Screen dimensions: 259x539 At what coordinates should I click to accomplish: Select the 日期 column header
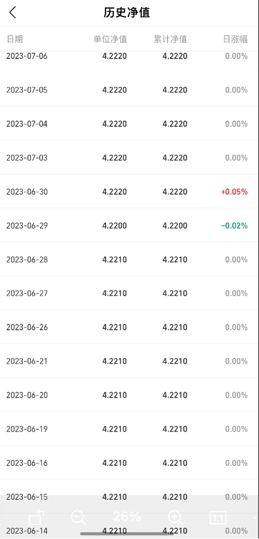click(15, 39)
